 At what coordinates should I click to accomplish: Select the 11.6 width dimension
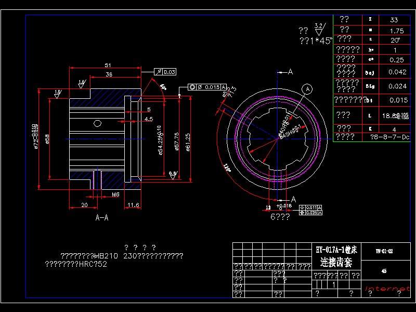[133, 205]
